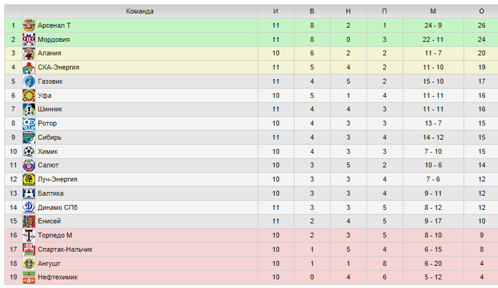Select the Ротор club logo
The width and height of the screenshot is (498, 288).
click(x=29, y=123)
